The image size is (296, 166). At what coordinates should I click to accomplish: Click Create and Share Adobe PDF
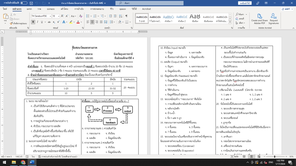tap(259, 19)
